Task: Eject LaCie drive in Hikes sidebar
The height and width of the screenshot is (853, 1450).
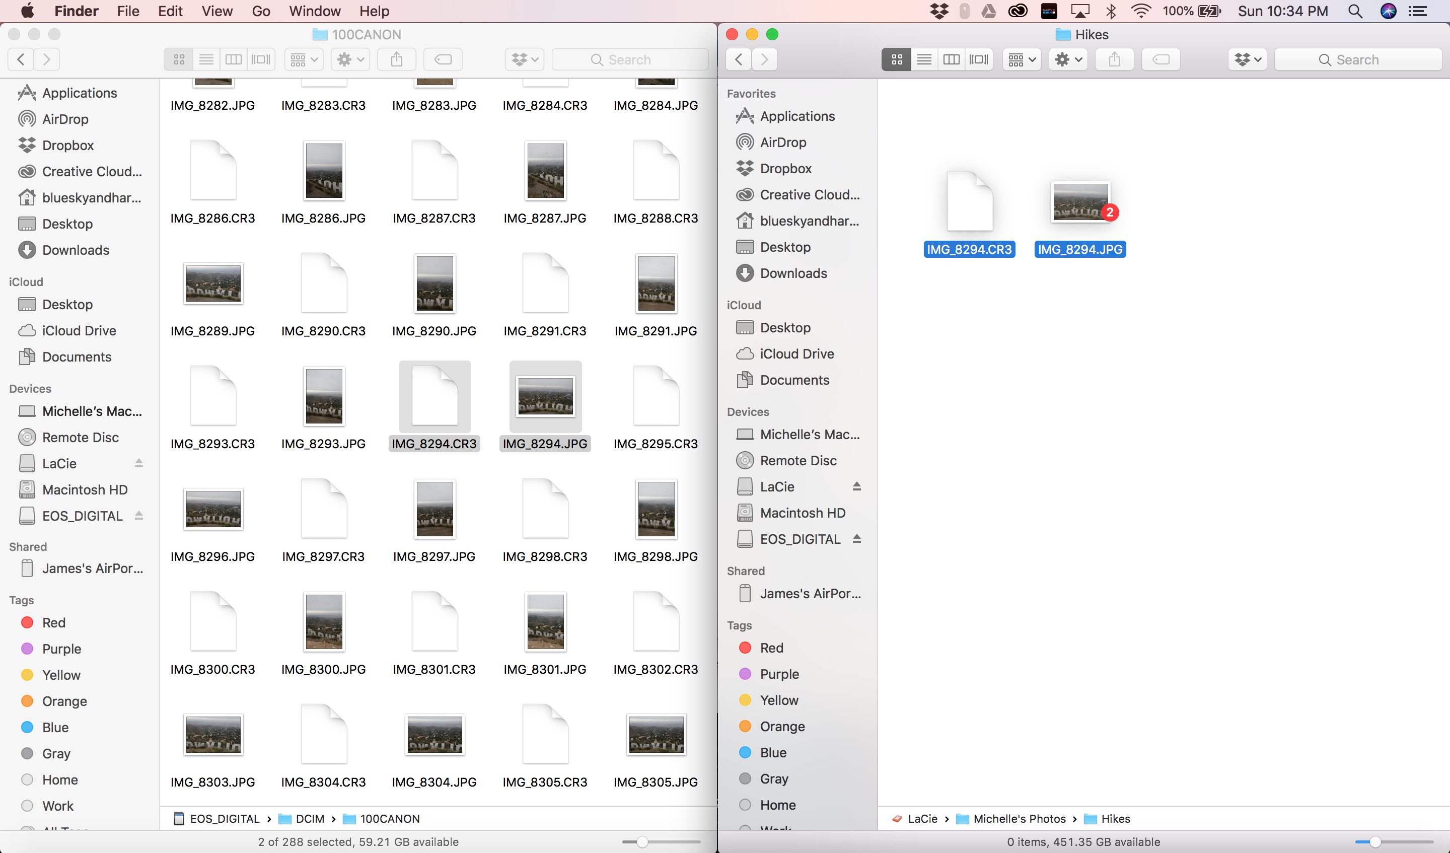Action: [x=857, y=486]
